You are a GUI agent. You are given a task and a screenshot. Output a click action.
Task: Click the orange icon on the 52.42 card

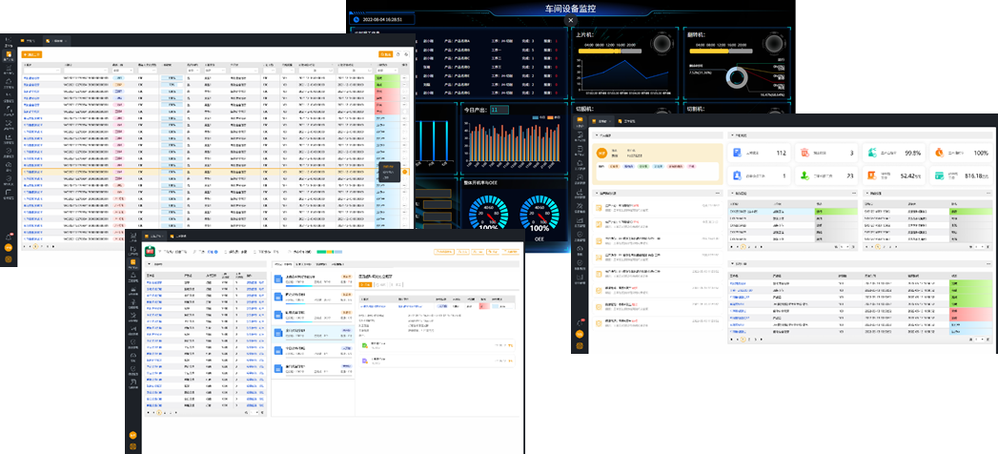(x=871, y=175)
